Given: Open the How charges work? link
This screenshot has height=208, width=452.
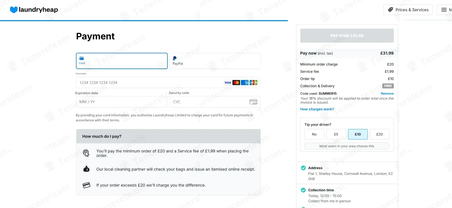Looking at the screenshot, I should [x=317, y=109].
